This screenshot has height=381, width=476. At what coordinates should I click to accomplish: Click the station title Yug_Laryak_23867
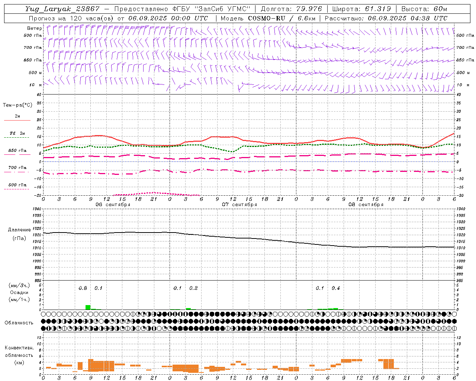pyautogui.click(x=62, y=9)
